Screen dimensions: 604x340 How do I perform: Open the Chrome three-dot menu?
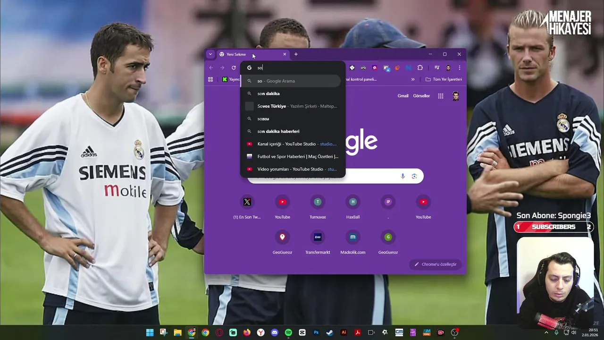459,68
